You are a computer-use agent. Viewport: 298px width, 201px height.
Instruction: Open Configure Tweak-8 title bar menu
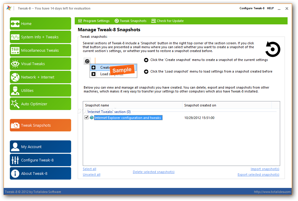(252, 8)
